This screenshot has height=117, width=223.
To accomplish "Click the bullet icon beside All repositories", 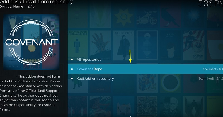I will [x=72, y=60].
